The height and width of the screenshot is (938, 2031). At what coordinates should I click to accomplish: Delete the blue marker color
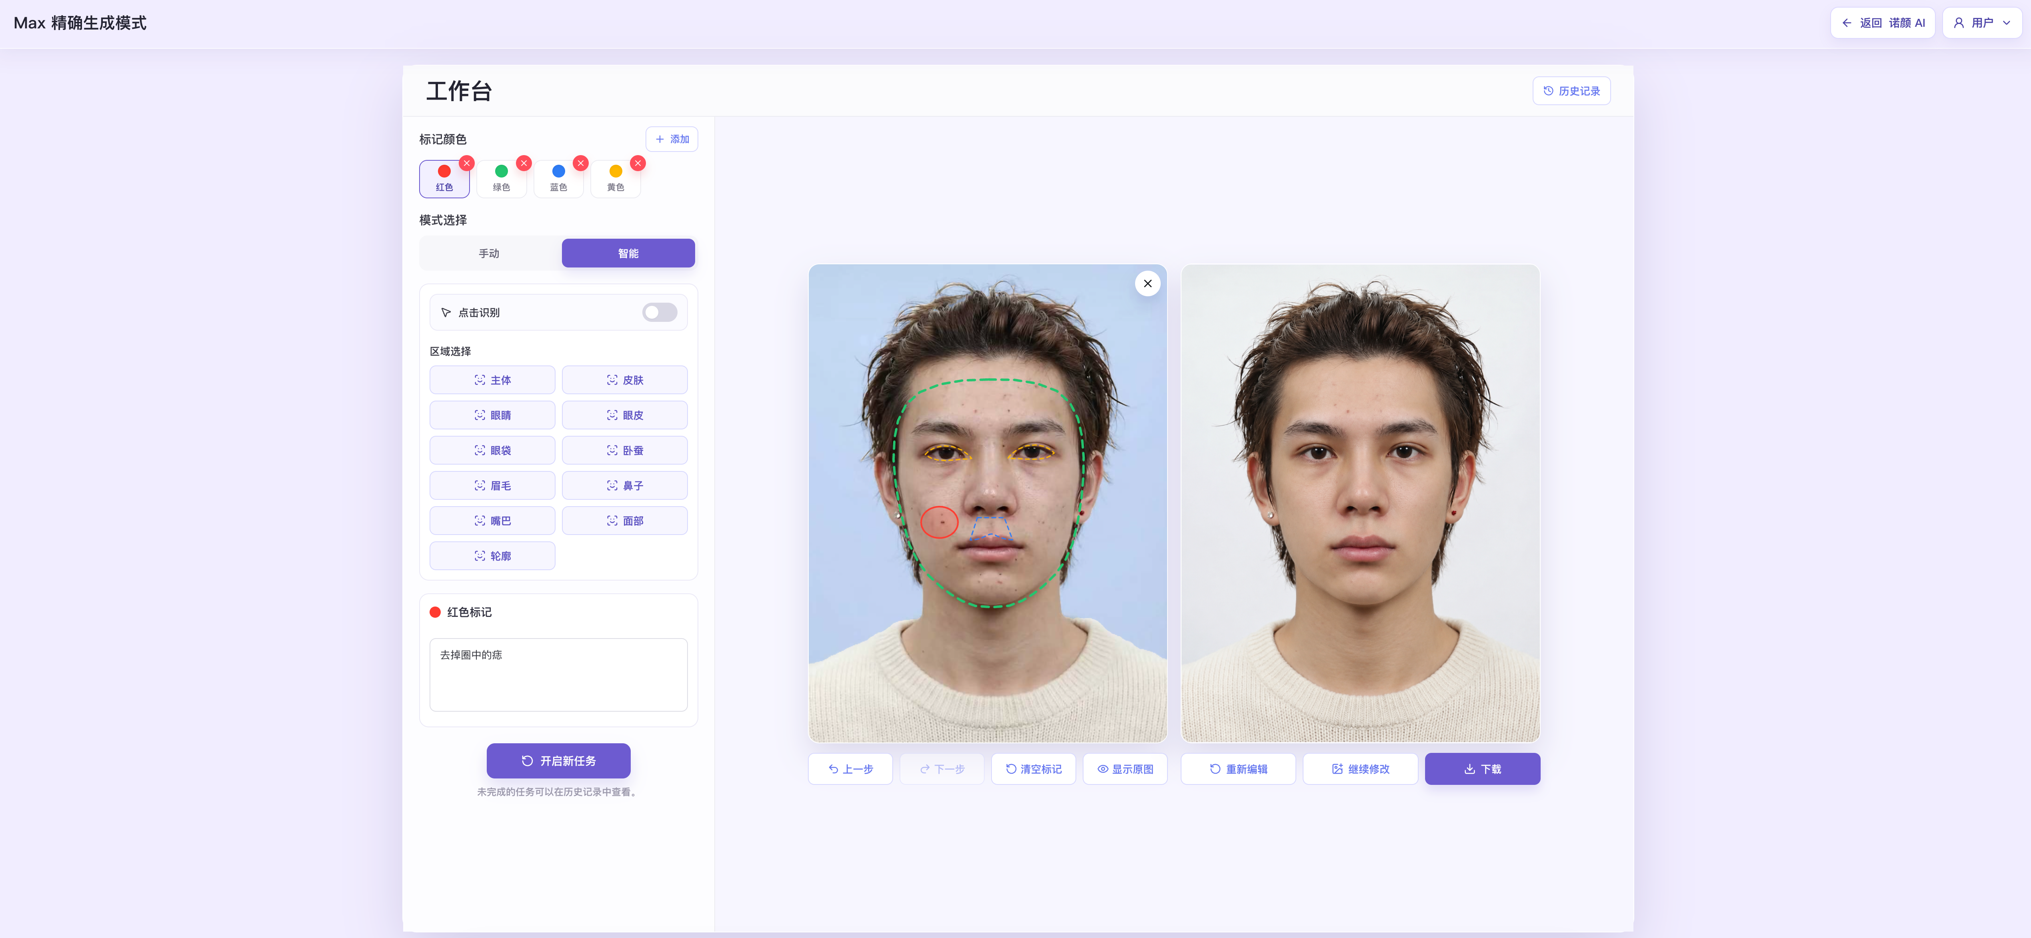tap(581, 163)
